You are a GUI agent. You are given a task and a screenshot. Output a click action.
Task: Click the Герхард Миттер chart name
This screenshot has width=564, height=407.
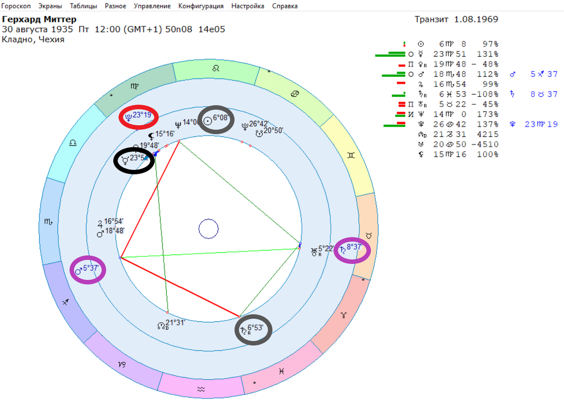click(x=39, y=20)
